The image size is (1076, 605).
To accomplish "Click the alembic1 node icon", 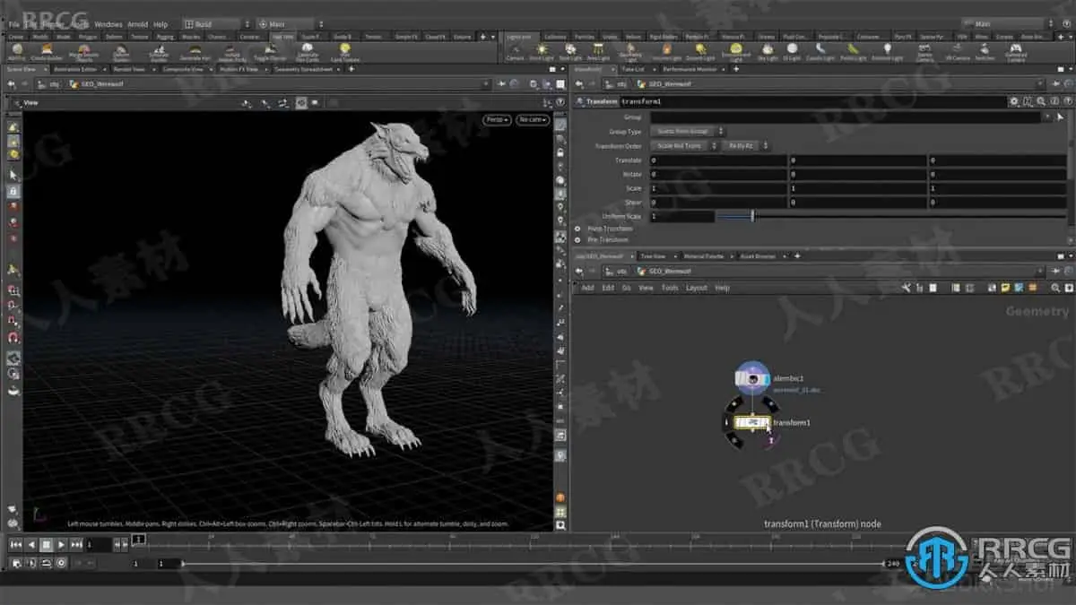I will (x=751, y=379).
